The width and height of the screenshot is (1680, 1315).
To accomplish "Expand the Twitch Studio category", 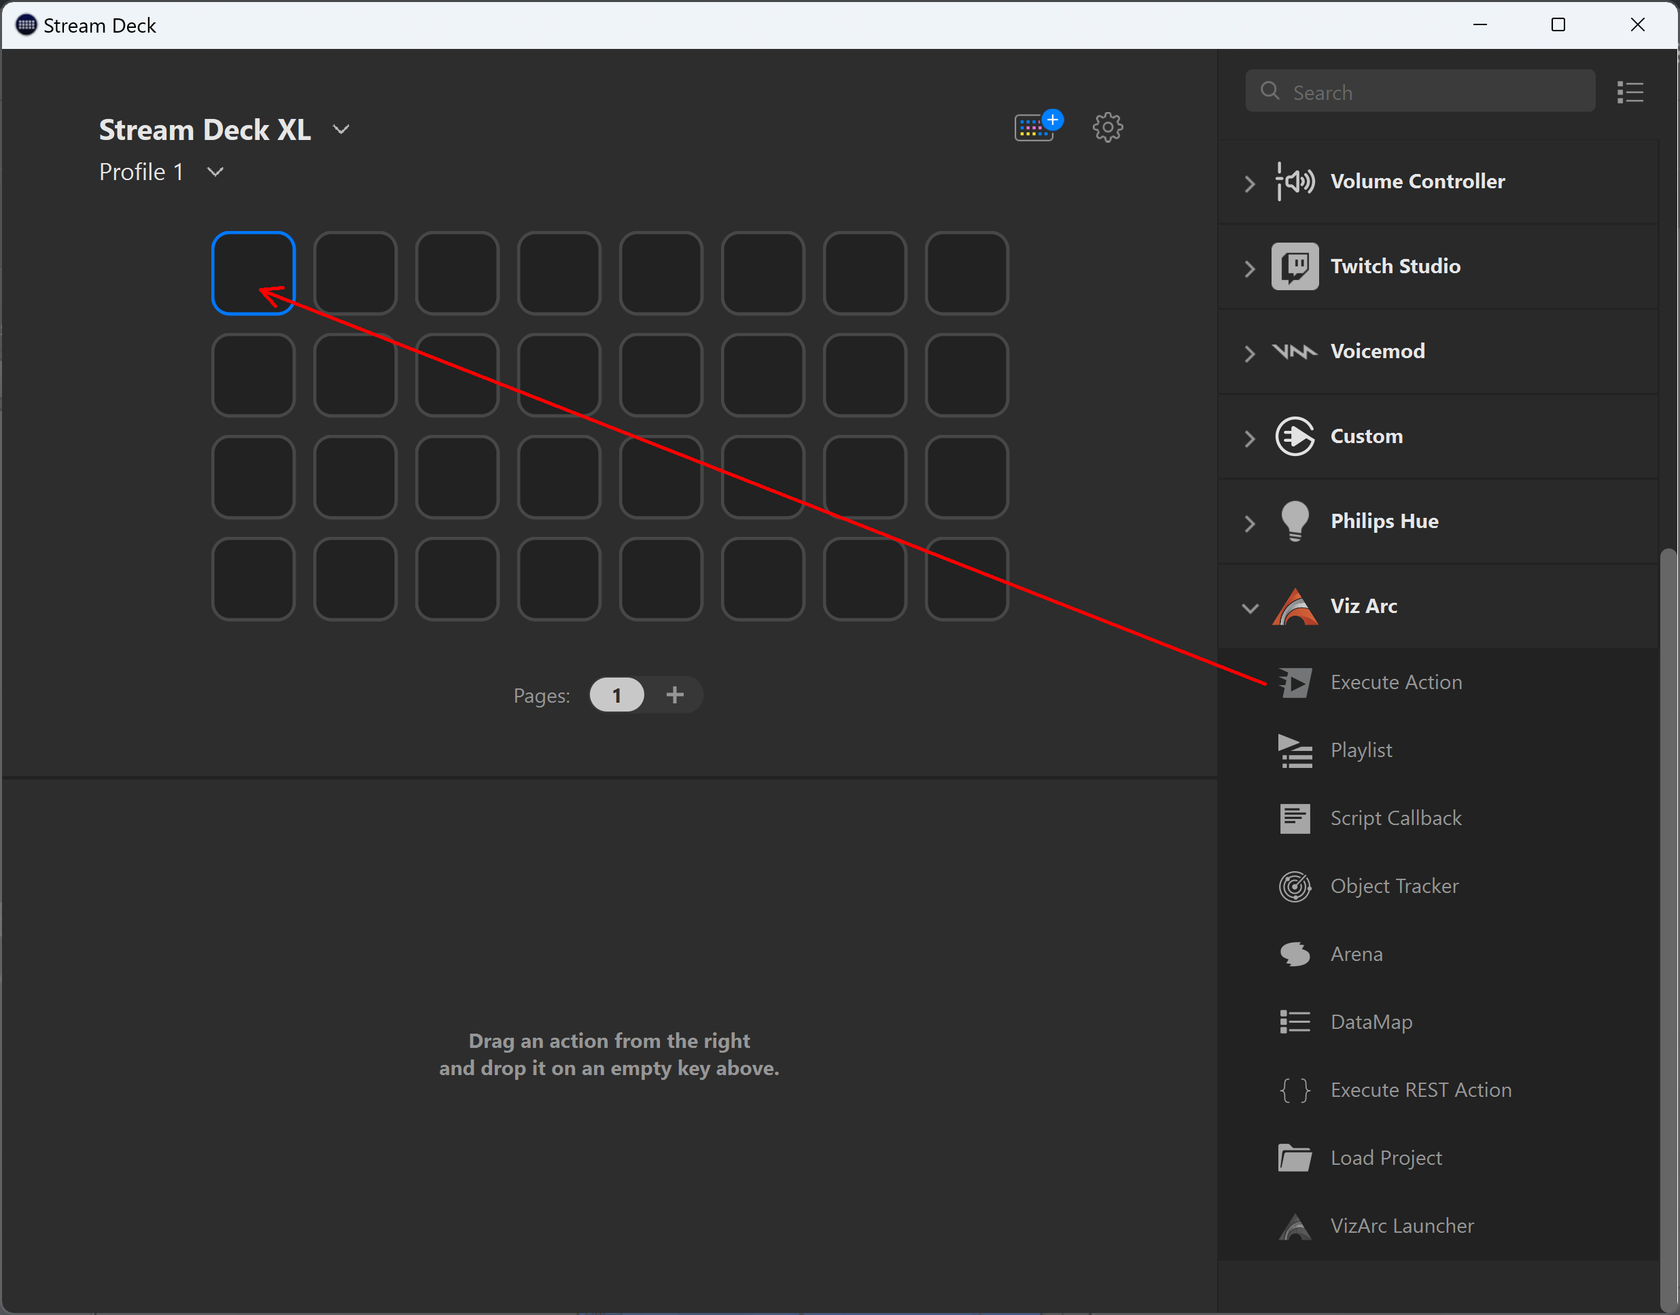I will point(1250,268).
